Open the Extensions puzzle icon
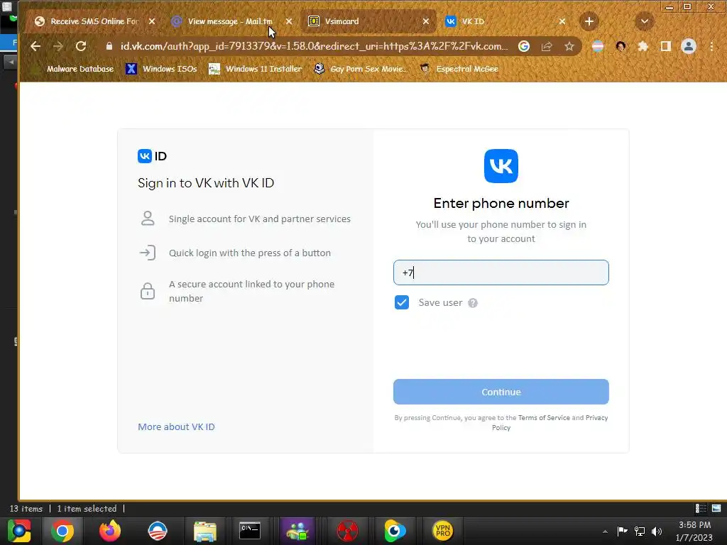This screenshot has height=545, width=727. 643,46
